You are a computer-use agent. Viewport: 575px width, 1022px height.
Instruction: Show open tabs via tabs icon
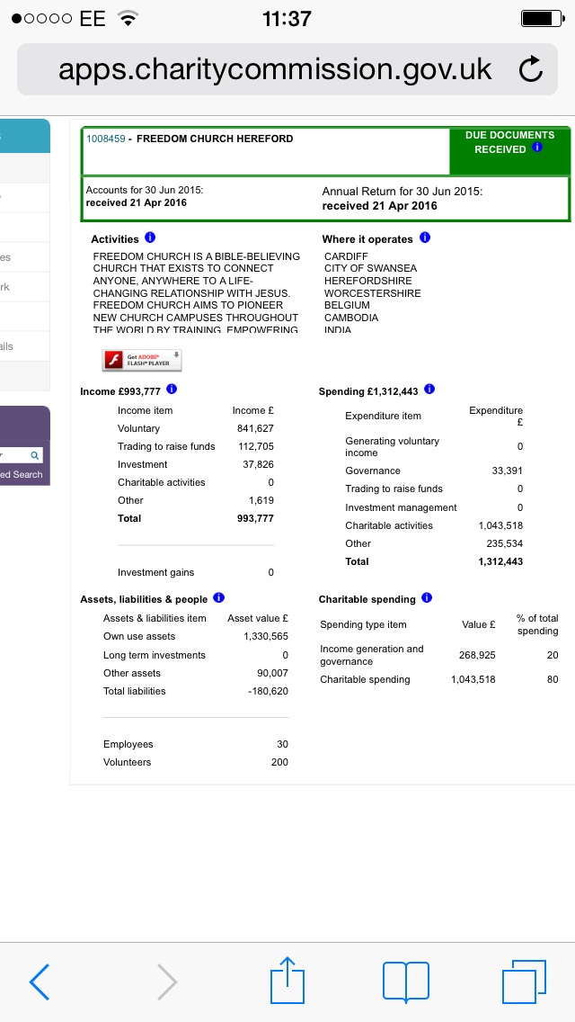(524, 981)
